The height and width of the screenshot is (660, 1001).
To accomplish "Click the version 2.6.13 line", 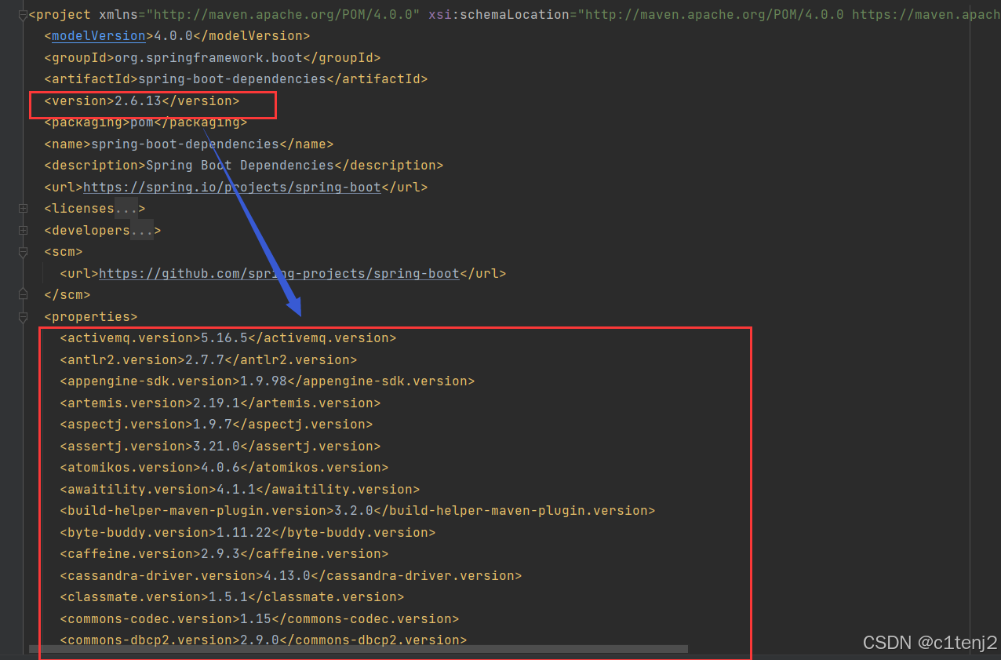I will (x=142, y=101).
